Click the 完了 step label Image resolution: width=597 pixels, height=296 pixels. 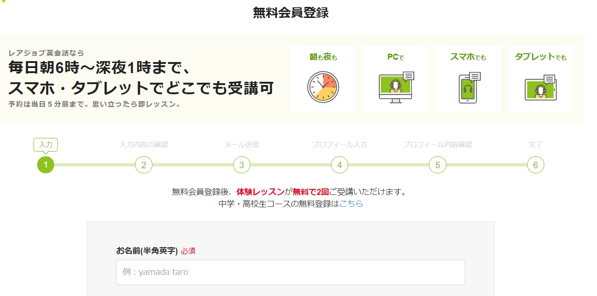click(535, 145)
